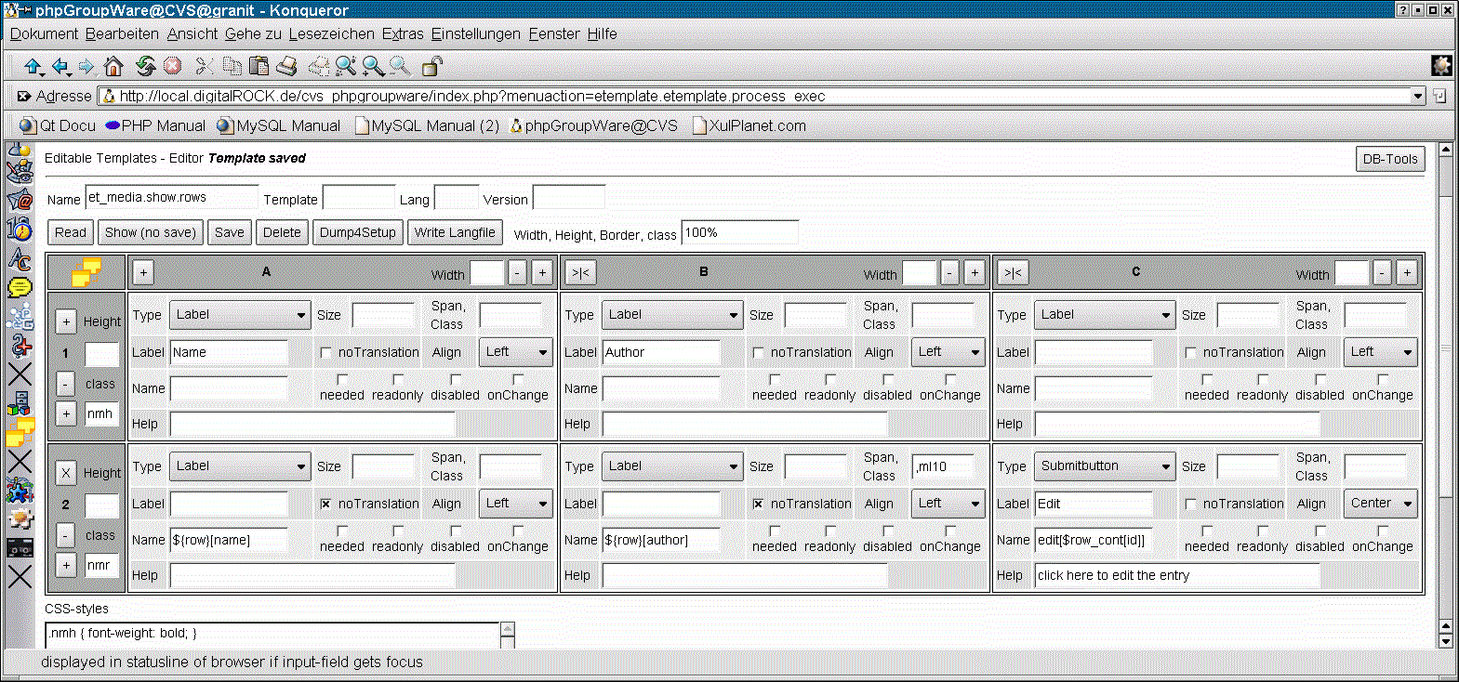The image size is (1459, 682).
Task: Open the colored toy blocks sidebar icon
Action: tap(20, 403)
